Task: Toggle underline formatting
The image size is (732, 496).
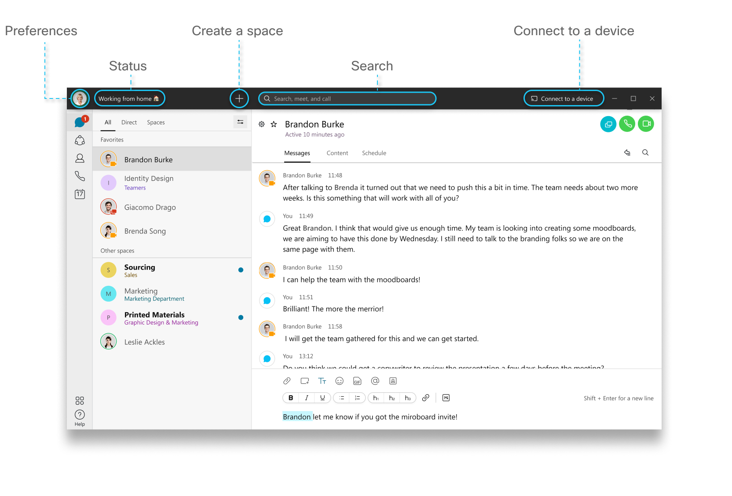Action: [322, 398]
